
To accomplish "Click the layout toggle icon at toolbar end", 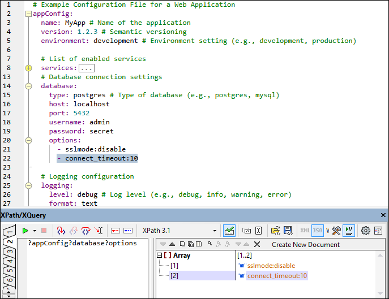I will pos(378,231).
